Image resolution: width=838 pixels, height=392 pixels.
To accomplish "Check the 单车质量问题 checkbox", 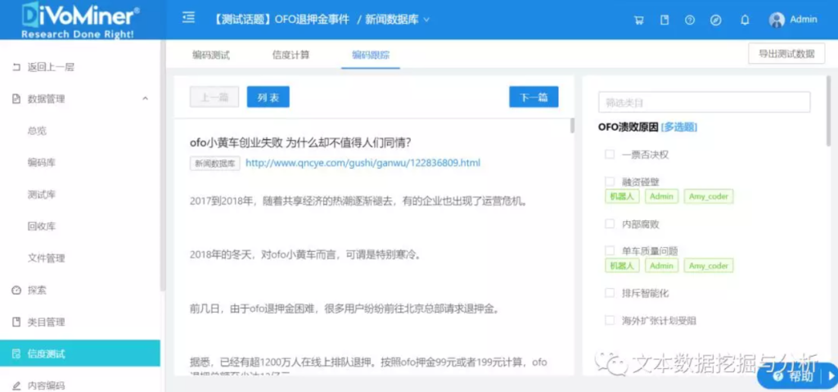I will point(609,250).
